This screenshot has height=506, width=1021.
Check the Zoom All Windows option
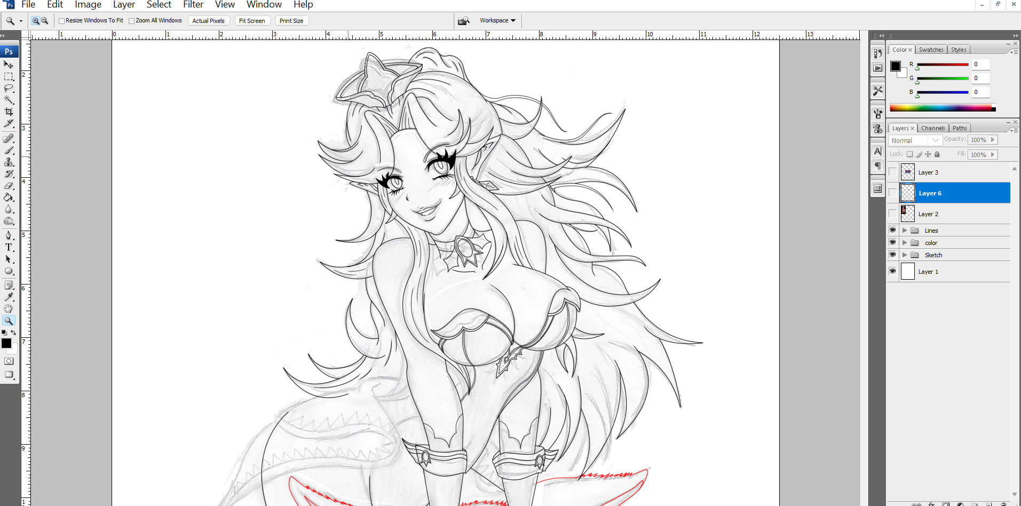pyautogui.click(x=131, y=21)
